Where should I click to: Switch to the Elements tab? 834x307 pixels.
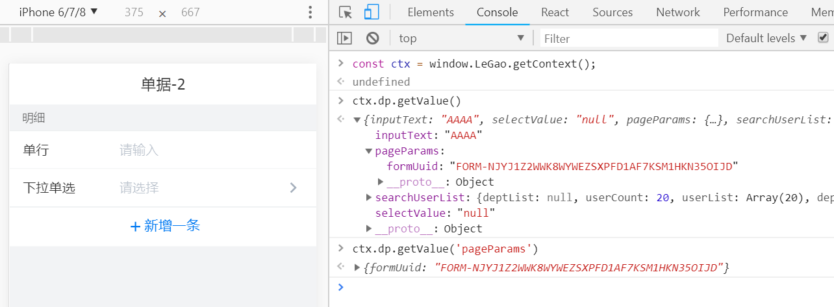tap(431, 12)
